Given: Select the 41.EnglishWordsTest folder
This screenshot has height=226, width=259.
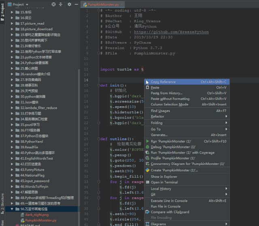Looking at the screenshot, I should coord(37,158).
